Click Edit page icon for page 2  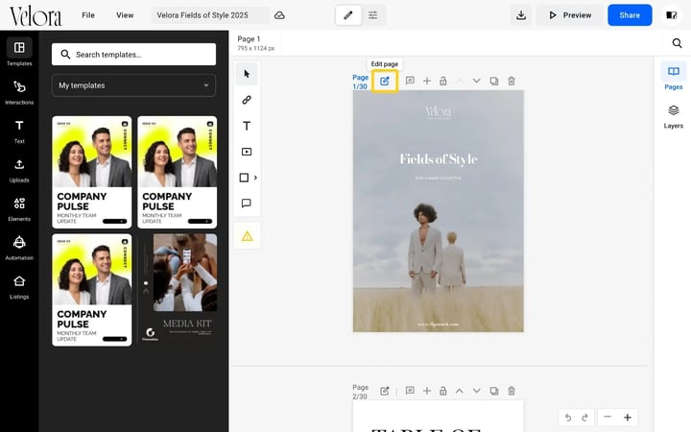tap(385, 391)
